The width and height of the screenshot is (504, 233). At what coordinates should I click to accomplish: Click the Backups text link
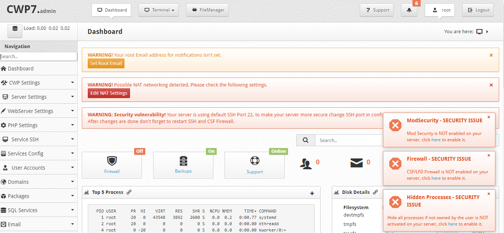coord(183,171)
